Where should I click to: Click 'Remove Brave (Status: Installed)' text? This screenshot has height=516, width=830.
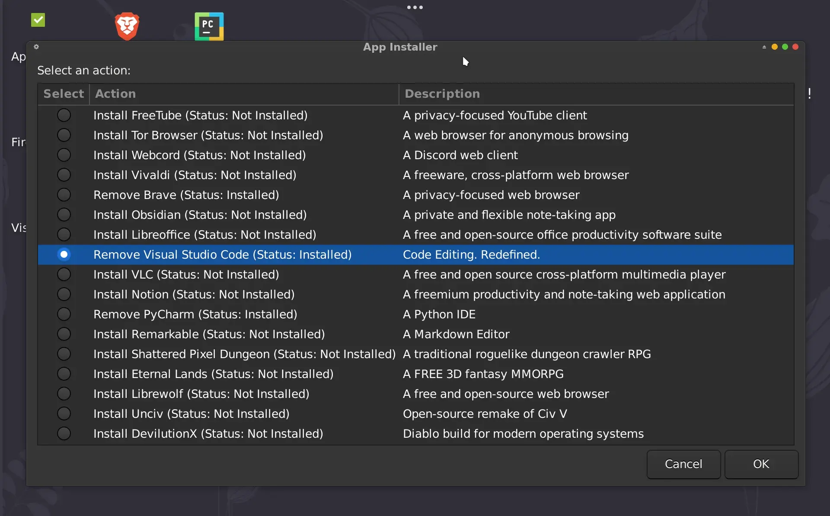point(186,195)
